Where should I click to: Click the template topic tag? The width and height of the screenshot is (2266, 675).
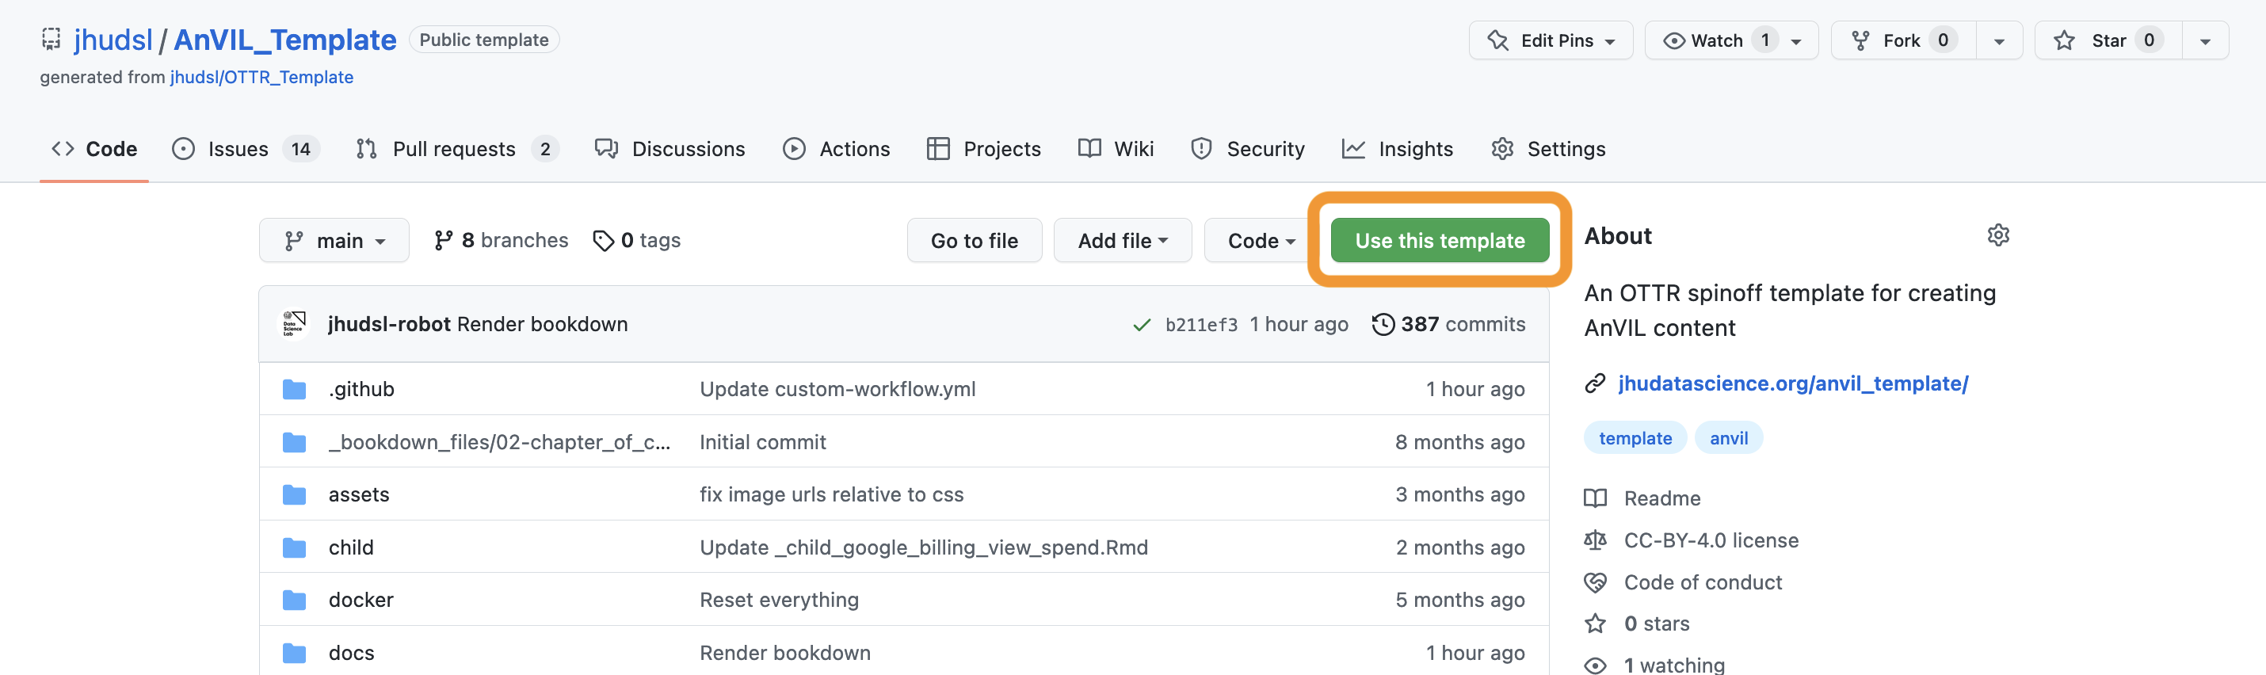click(x=1635, y=438)
